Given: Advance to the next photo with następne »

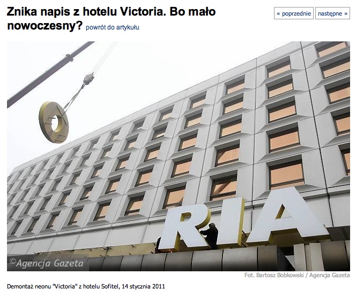Looking at the screenshot, I should tap(332, 13).
